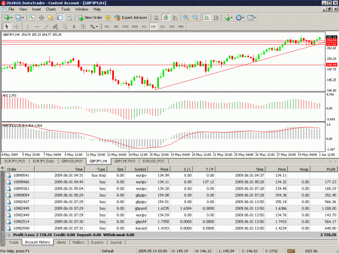Open the Data Window crosshair-target icon

pos(41,18)
